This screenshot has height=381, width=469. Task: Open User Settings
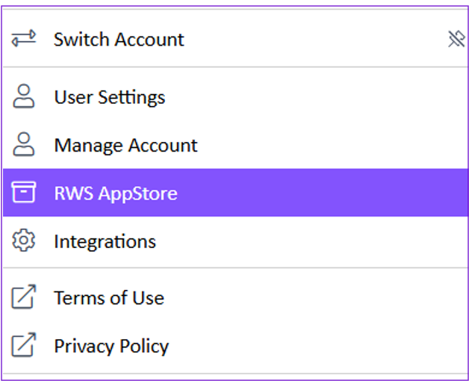point(235,97)
